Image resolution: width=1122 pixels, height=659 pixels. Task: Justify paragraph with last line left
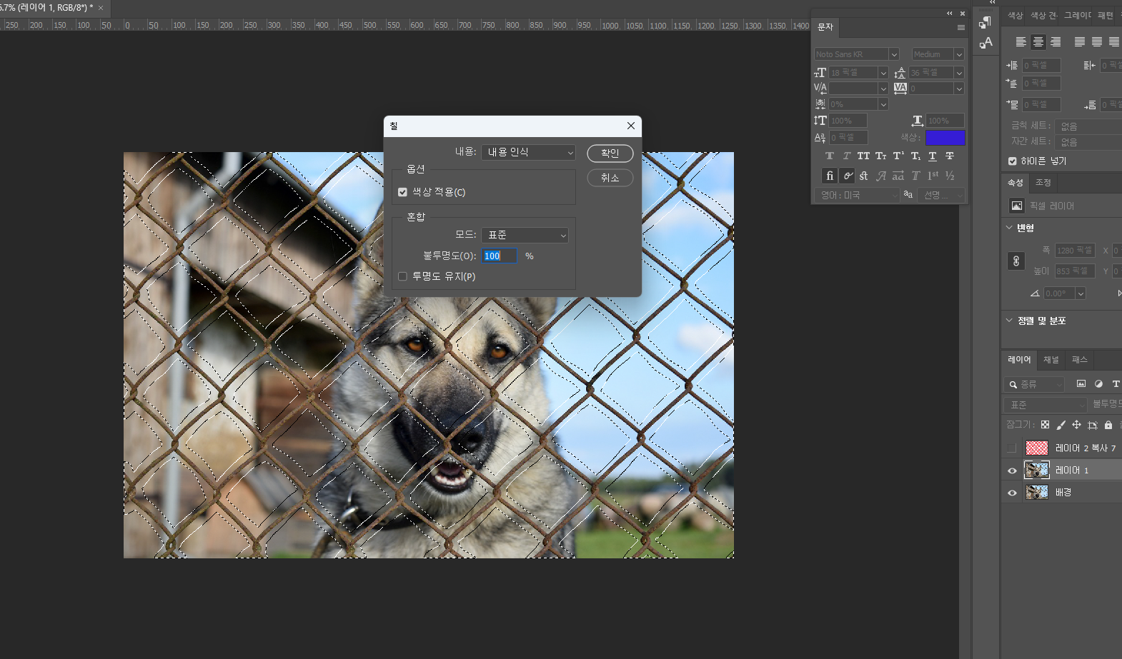pyautogui.click(x=1080, y=42)
